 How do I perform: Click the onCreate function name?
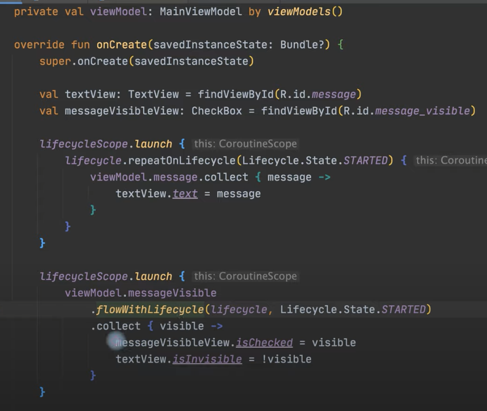tap(120, 44)
